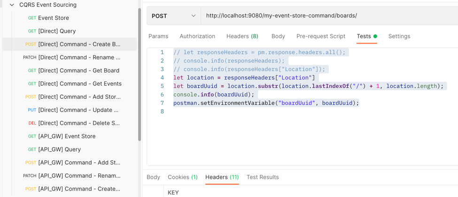This screenshot has width=458, height=197.
Task: Open the GET [API_GW] Event Store request
Action: [67, 136]
